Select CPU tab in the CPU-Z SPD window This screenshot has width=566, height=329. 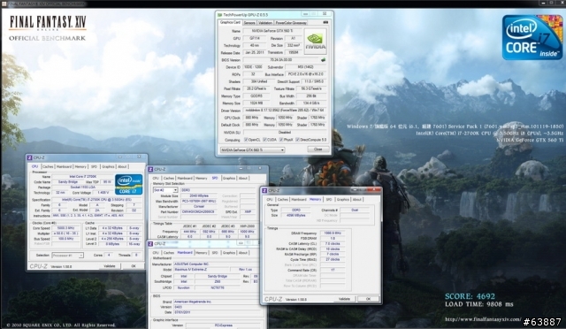[x=156, y=178]
